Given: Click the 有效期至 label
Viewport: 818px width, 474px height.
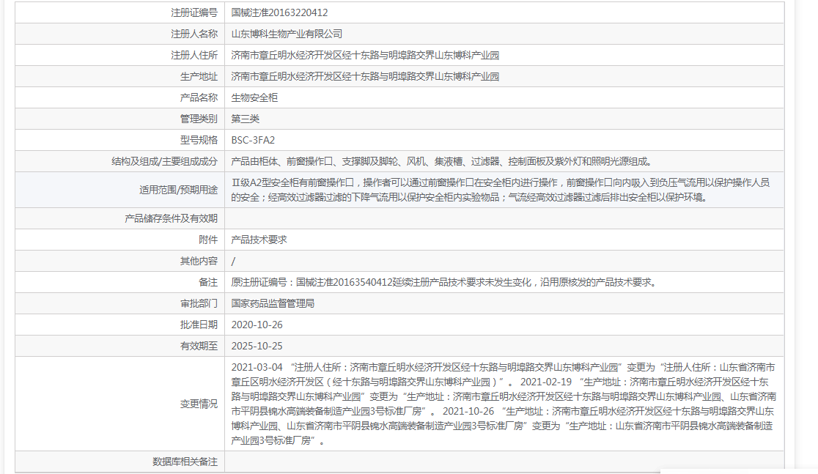Looking at the screenshot, I should [x=199, y=347].
